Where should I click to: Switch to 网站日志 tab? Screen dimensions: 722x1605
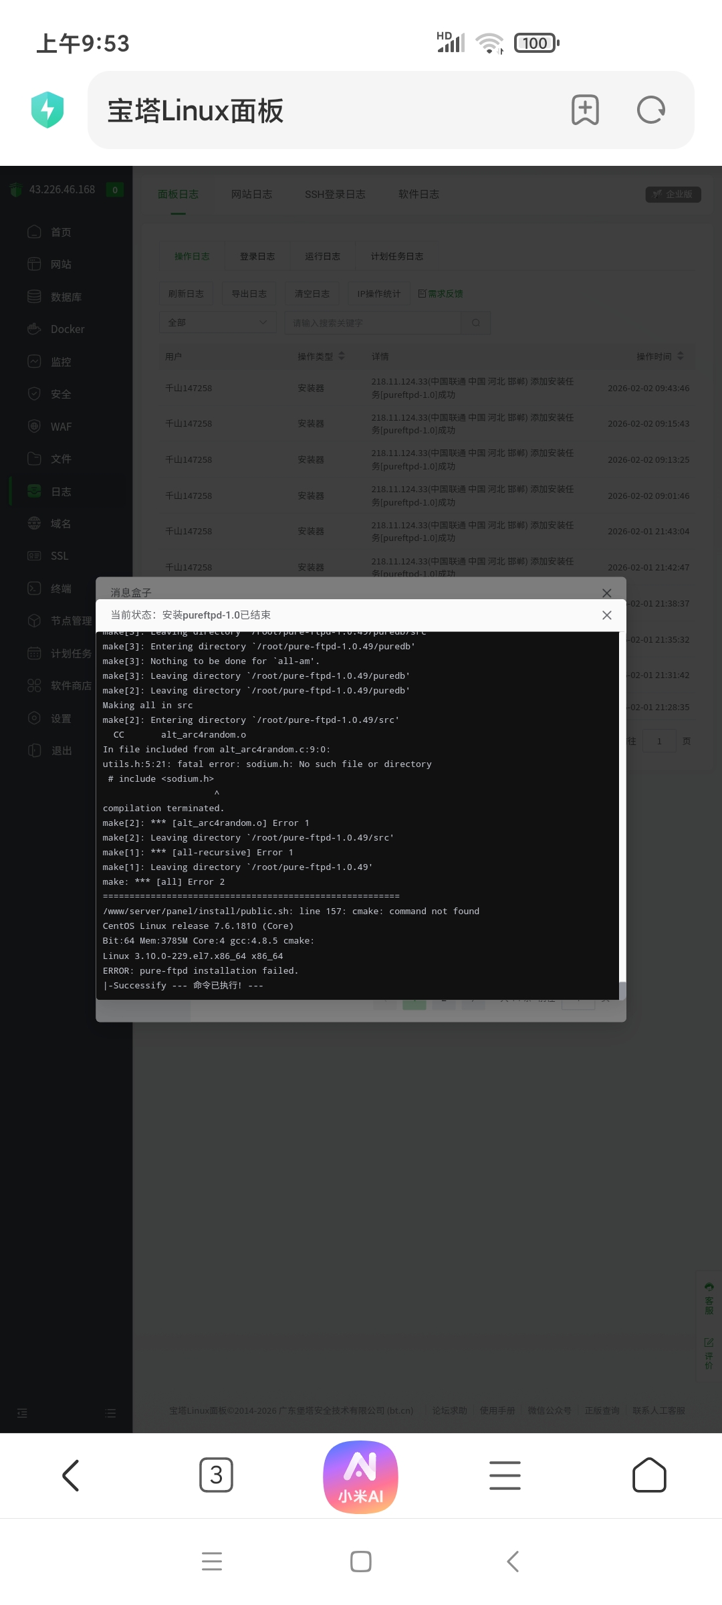pos(251,194)
